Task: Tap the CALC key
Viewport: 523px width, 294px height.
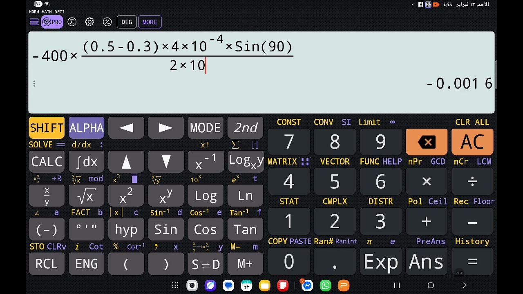Action: click(x=47, y=162)
